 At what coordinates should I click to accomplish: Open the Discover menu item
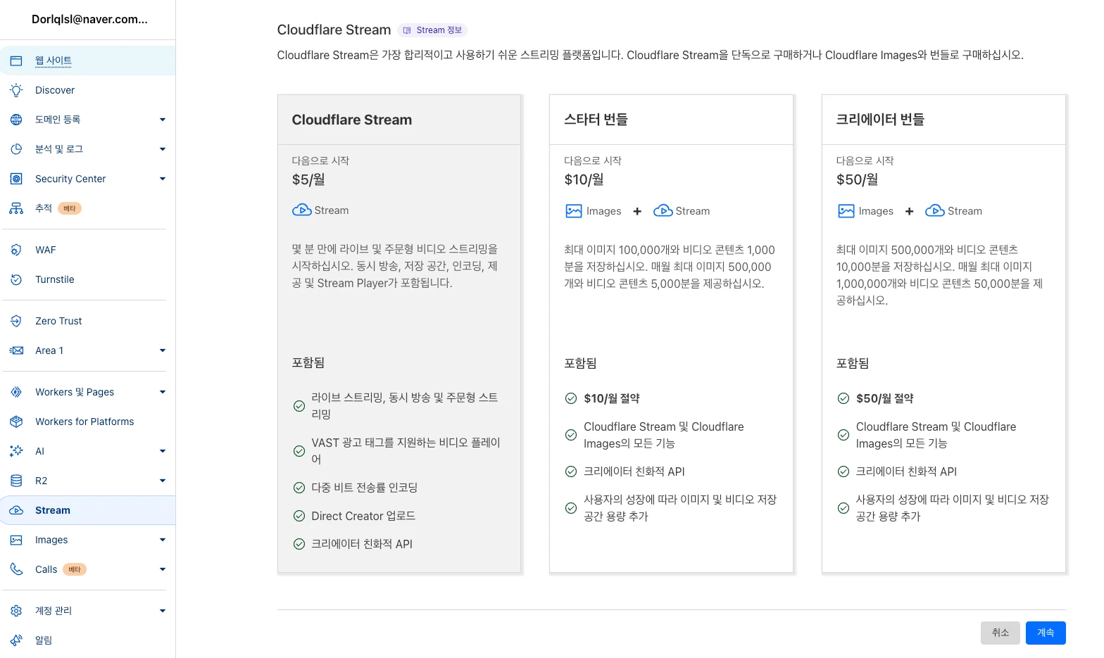click(87, 90)
